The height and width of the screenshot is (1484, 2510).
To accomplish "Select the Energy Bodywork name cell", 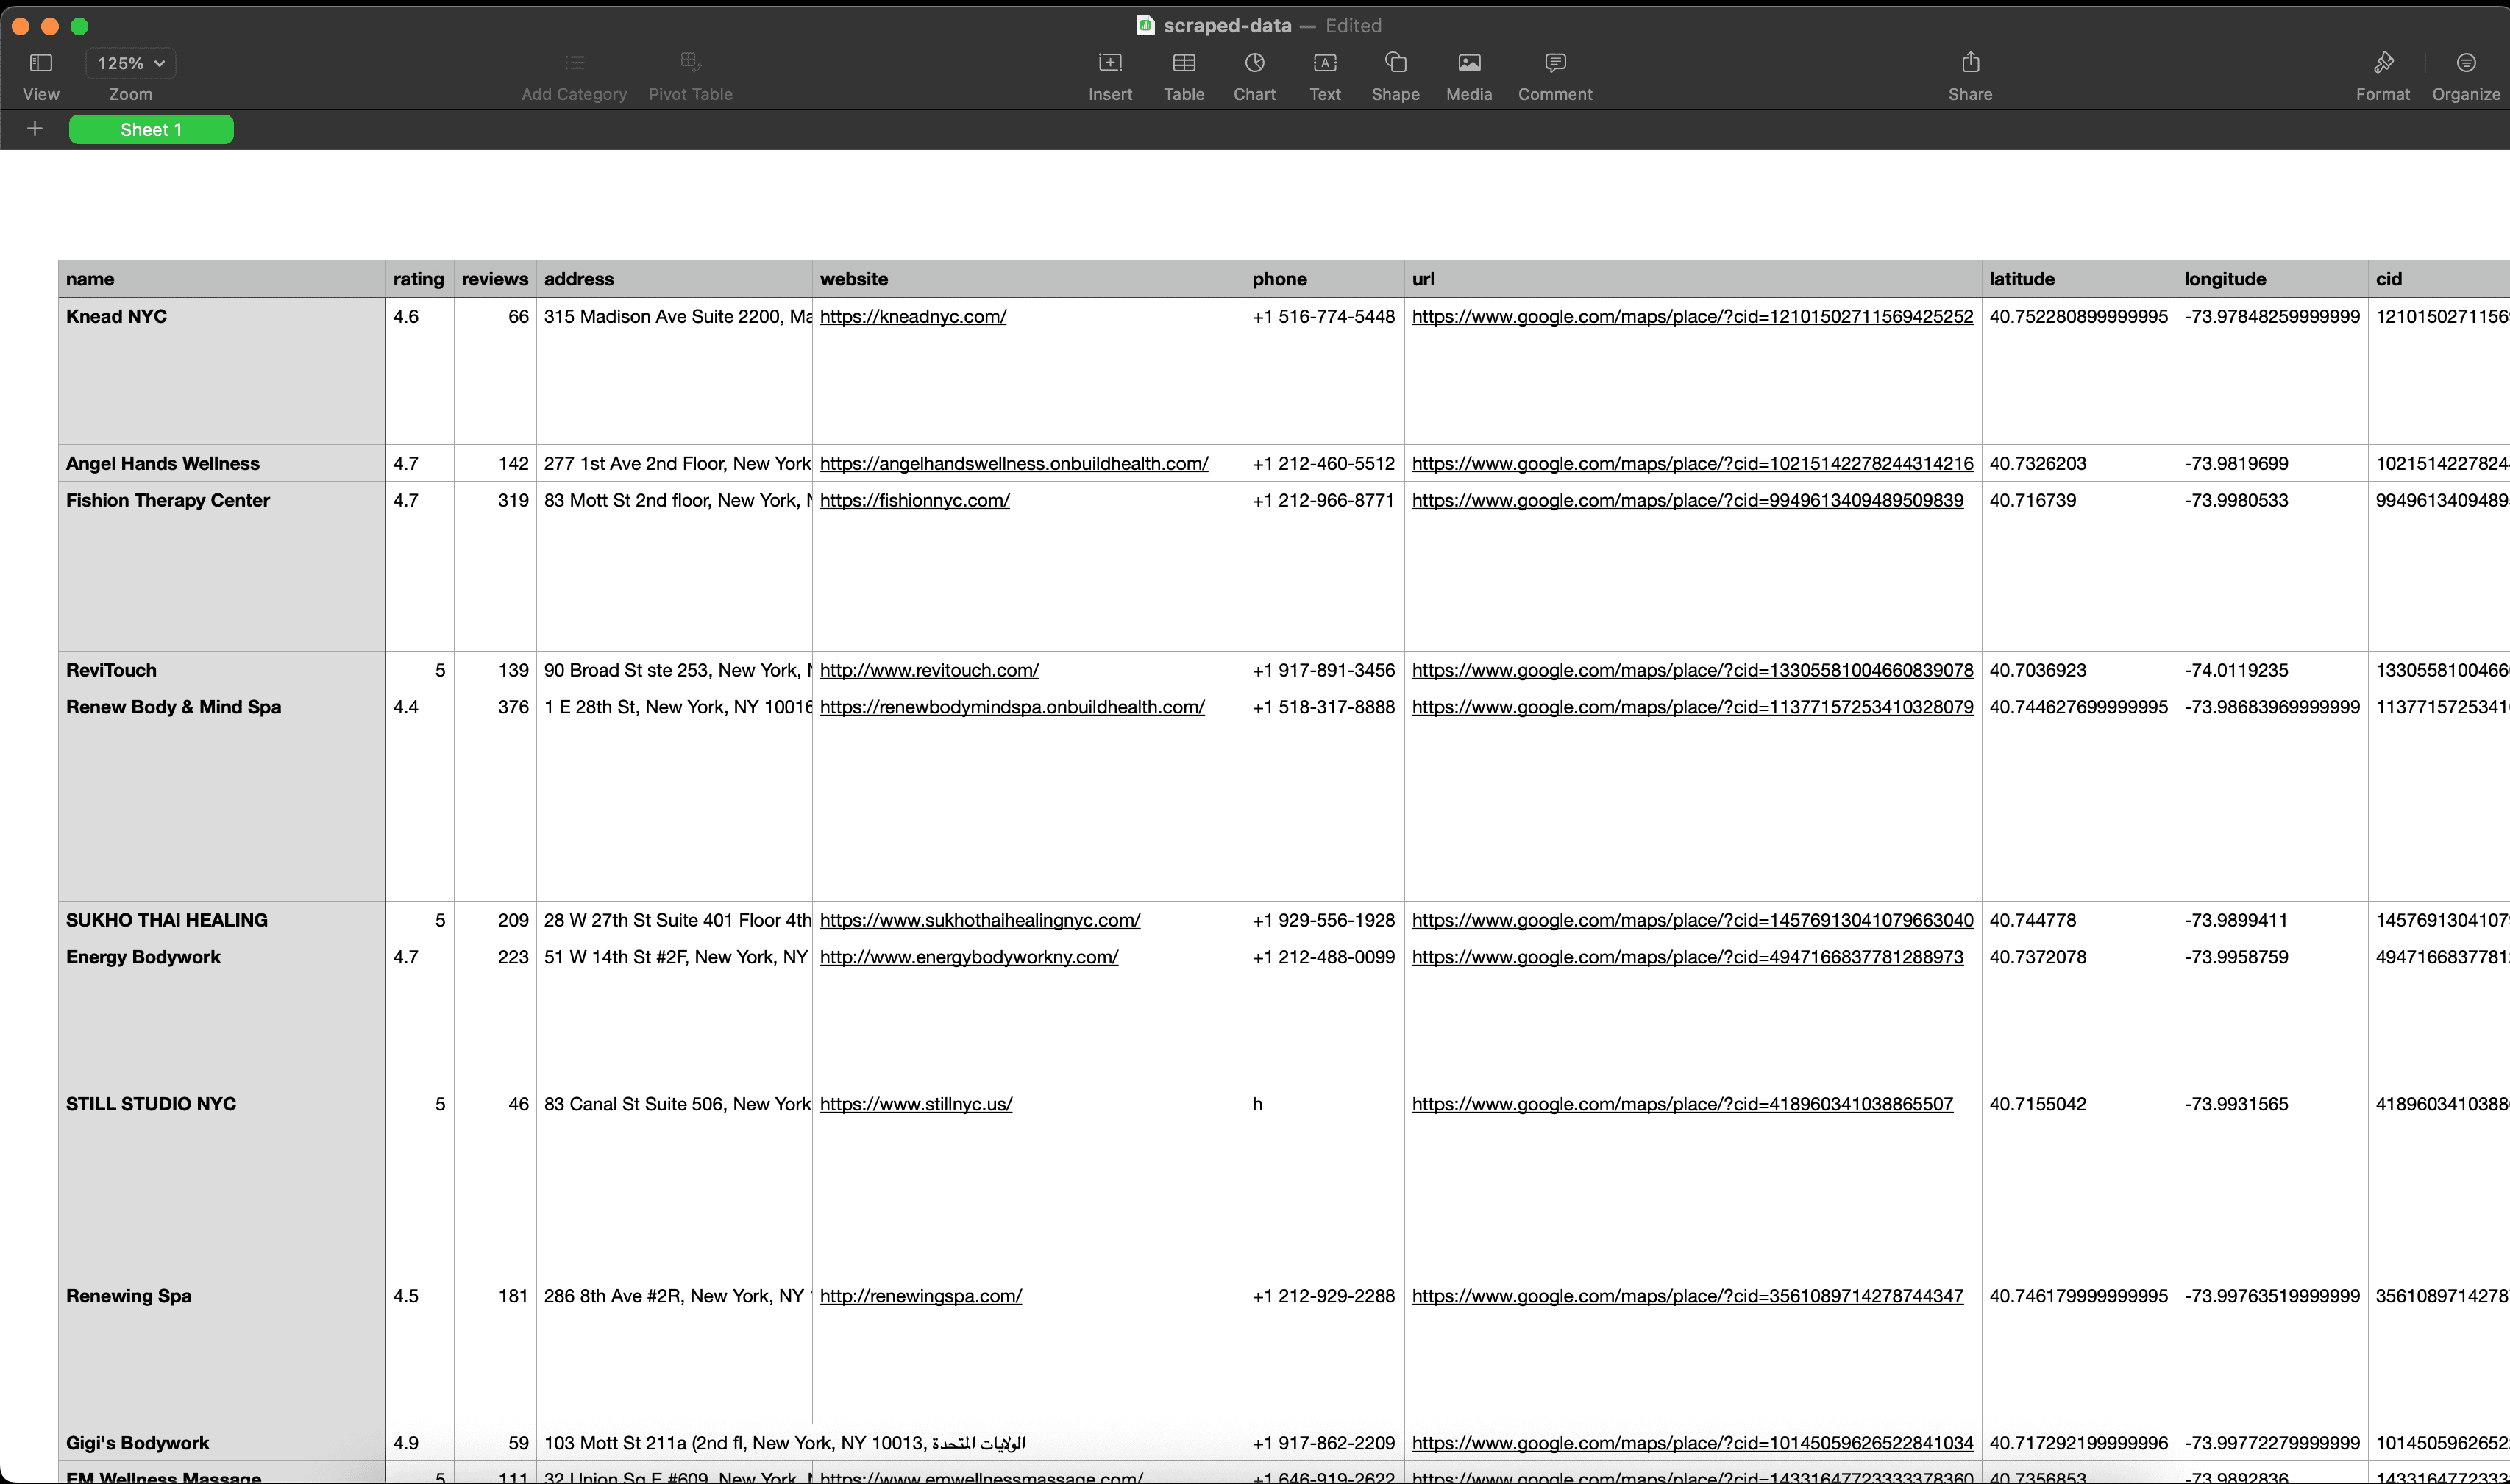I will pyautogui.click(x=144, y=956).
